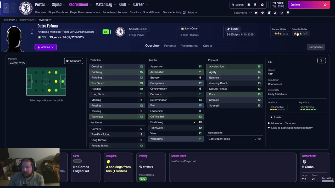This screenshot has width=335, height=188.
Task: Select the Acceleration attribute row
Action: coord(235,67)
